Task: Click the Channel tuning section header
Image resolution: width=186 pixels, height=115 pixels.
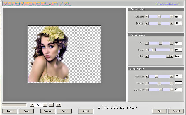Action: coord(156,35)
